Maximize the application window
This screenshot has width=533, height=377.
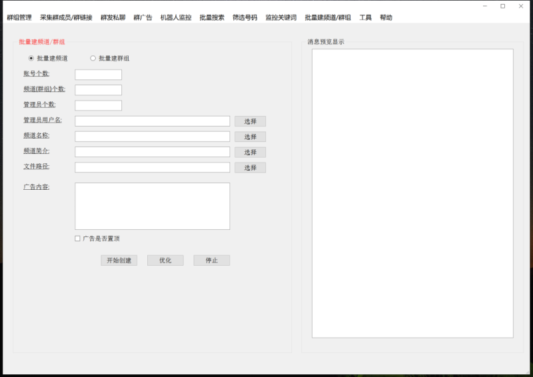[503, 6]
